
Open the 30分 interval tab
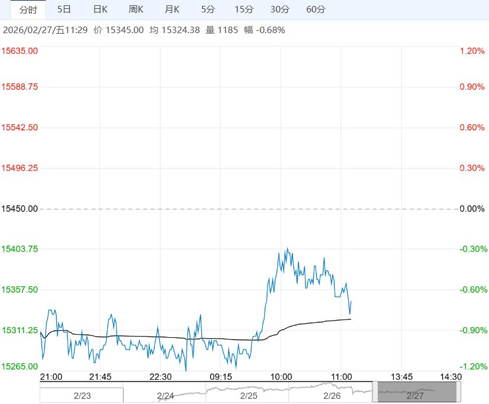click(280, 9)
